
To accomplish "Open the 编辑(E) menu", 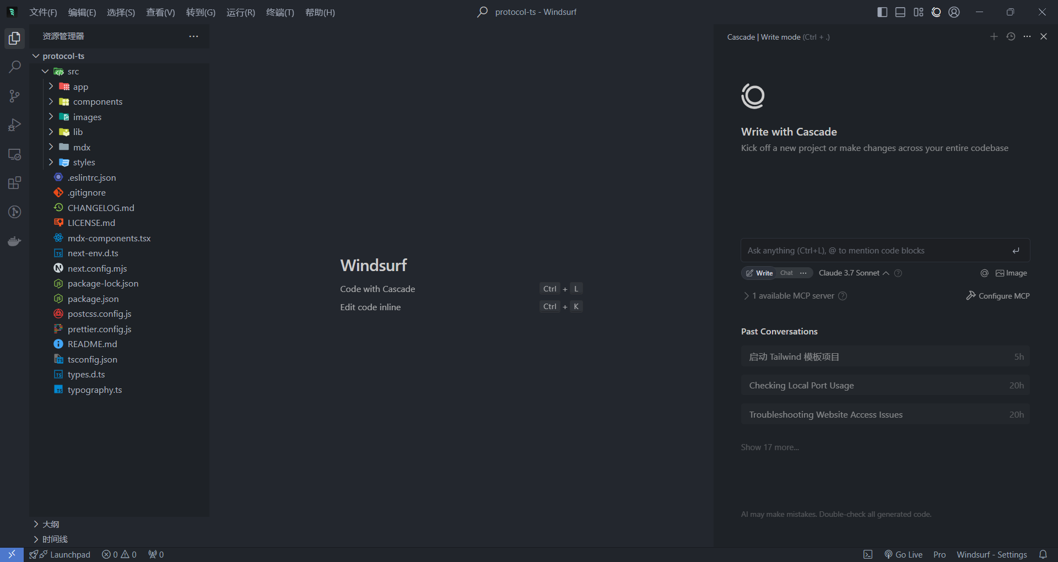I will (x=82, y=12).
